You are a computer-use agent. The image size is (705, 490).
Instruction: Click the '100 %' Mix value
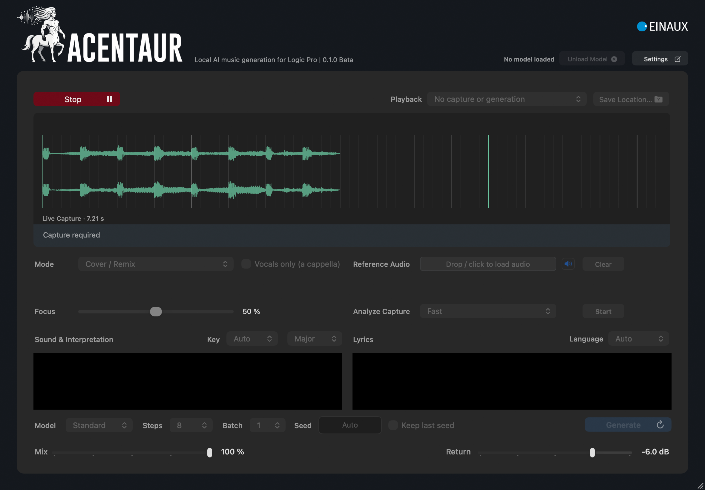tap(233, 452)
